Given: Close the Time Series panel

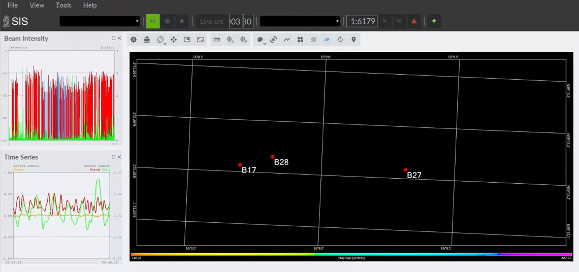Looking at the screenshot, I should (x=119, y=157).
